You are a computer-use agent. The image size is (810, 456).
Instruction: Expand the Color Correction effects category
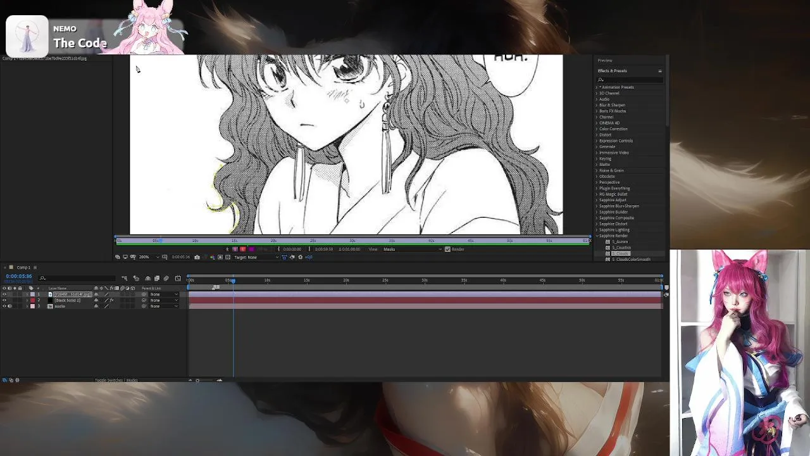click(596, 129)
